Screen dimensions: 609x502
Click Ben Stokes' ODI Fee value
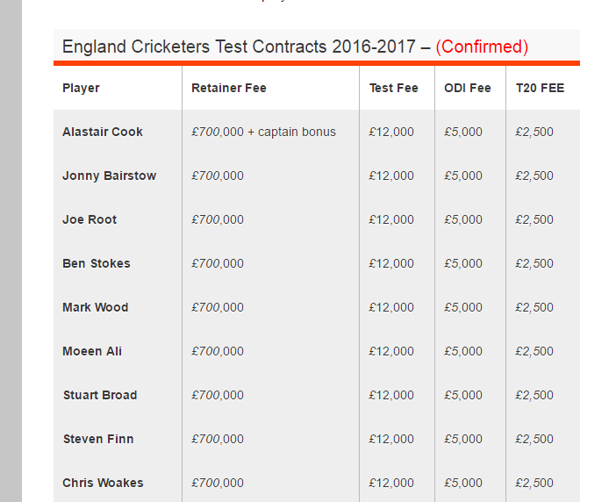[463, 263]
